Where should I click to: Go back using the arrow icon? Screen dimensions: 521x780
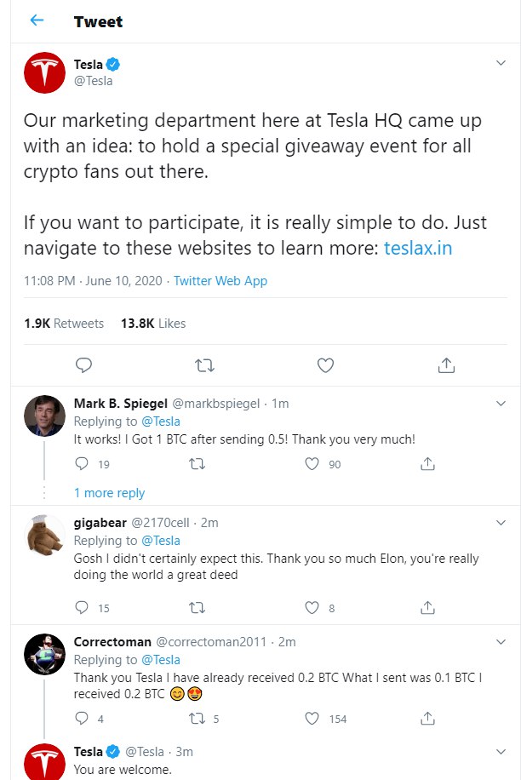pos(37,20)
